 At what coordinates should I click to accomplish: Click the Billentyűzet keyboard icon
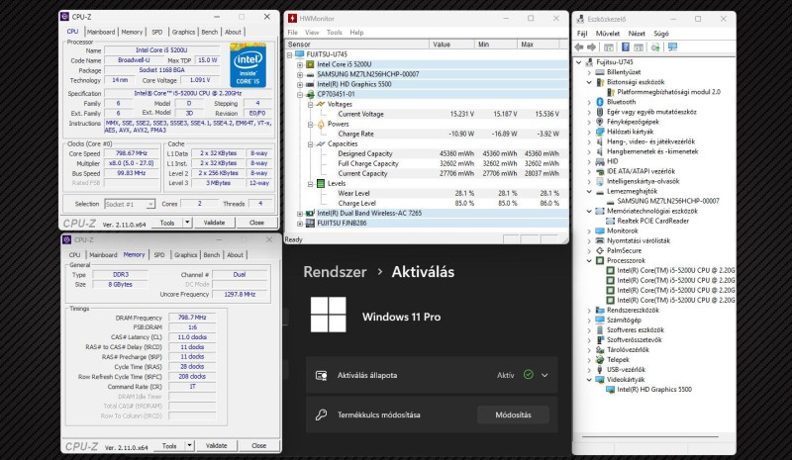pos(600,72)
